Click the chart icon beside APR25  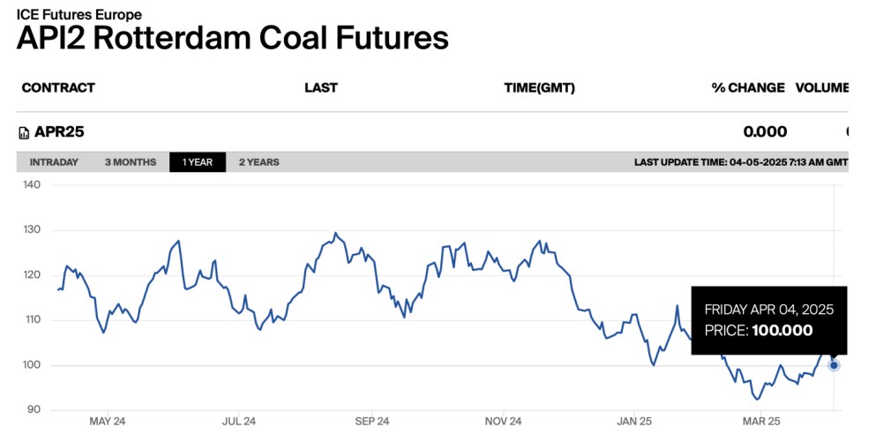[24, 133]
